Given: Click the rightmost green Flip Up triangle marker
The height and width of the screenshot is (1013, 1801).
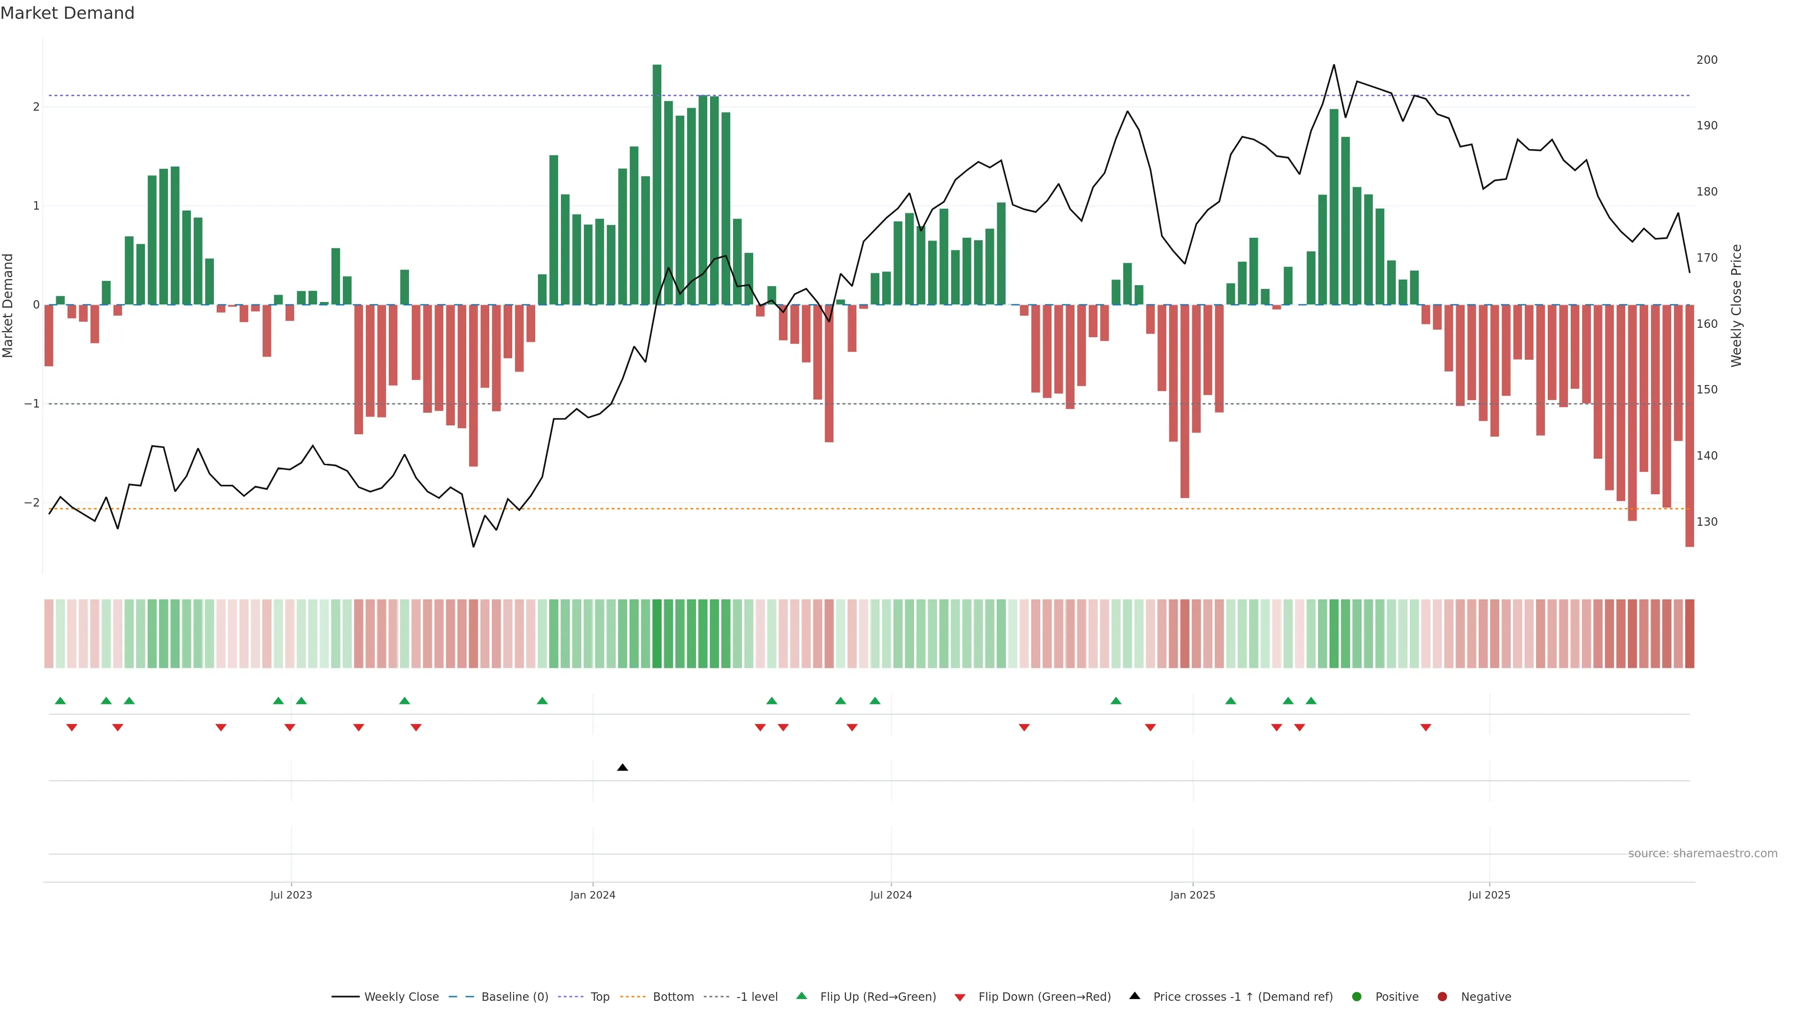Looking at the screenshot, I should click(x=1311, y=701).
